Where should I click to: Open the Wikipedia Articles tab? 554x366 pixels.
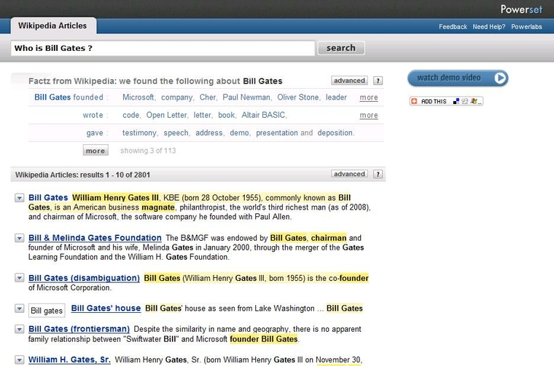click(53, 25)
